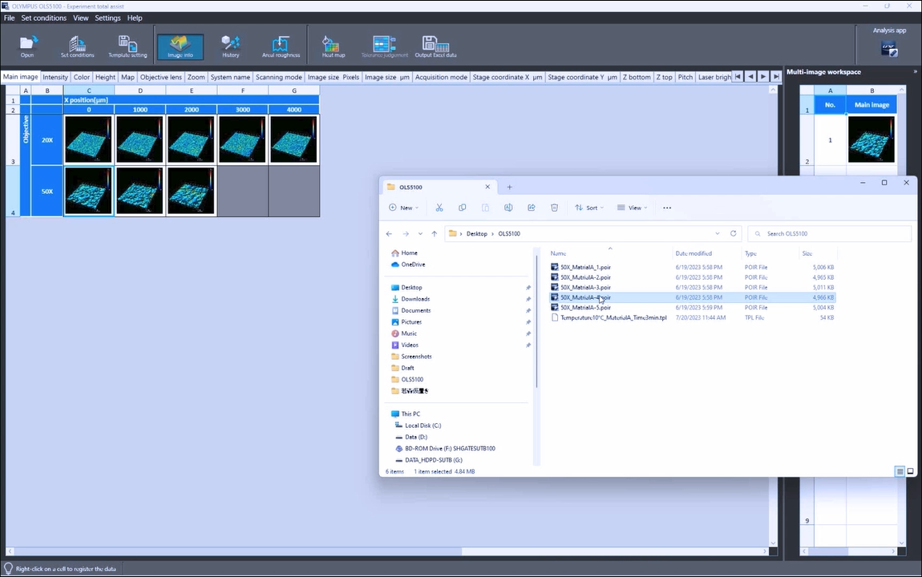Select the 20X image at X position 0

(x=89, y=139)
